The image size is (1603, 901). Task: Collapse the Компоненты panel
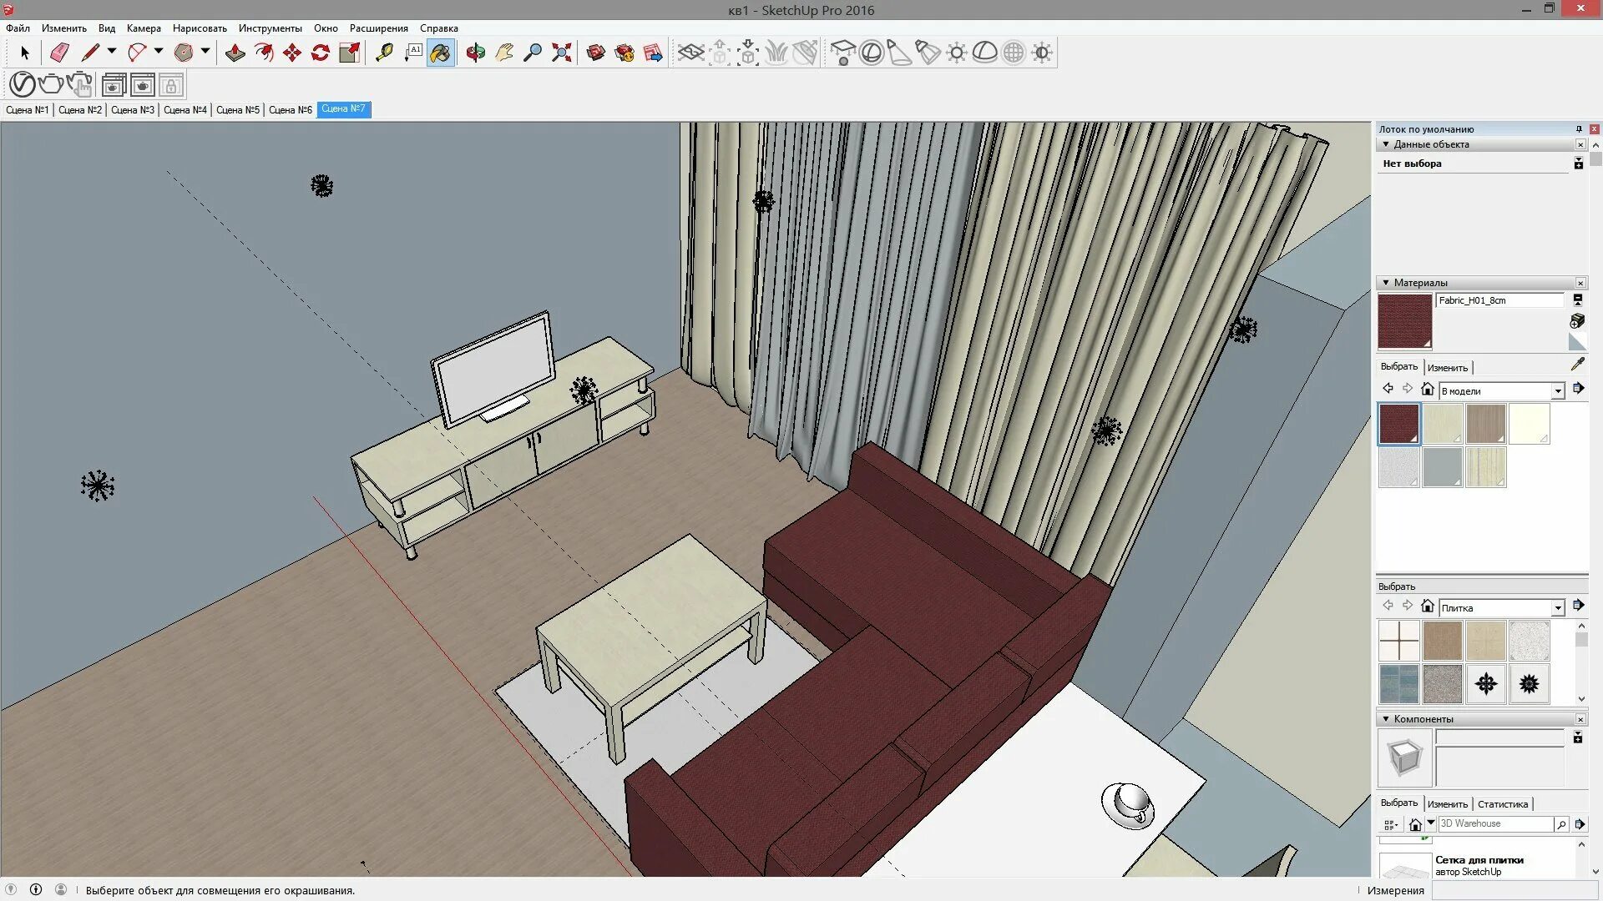coord(1386,719)
